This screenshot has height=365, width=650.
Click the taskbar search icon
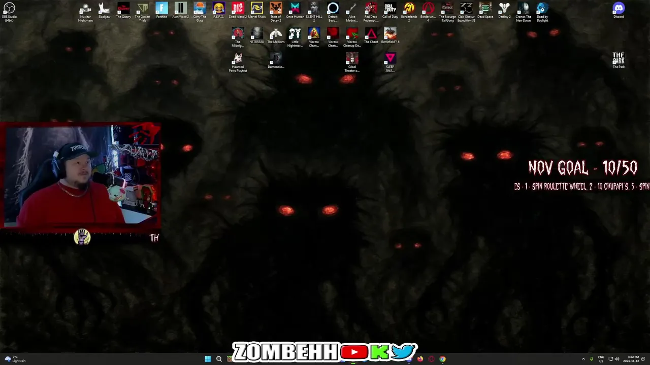tap(219, 359)
